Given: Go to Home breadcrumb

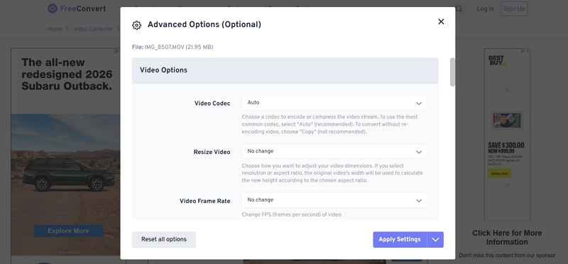Looking at the screenshot, I should (x=55, y=29).
